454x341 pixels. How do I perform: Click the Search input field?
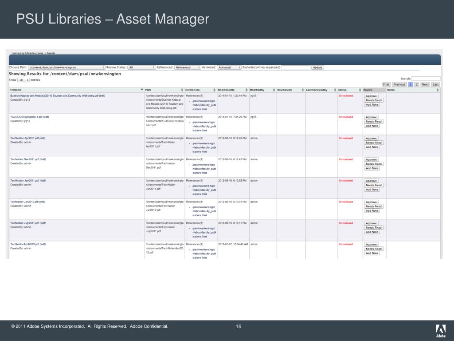pos(426,79)
